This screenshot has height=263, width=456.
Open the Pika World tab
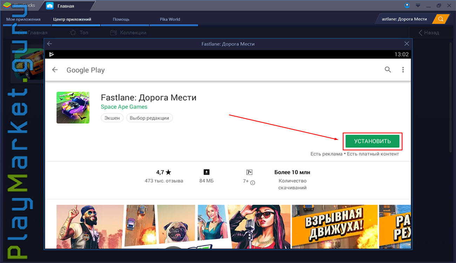click(x=170, y=19)
